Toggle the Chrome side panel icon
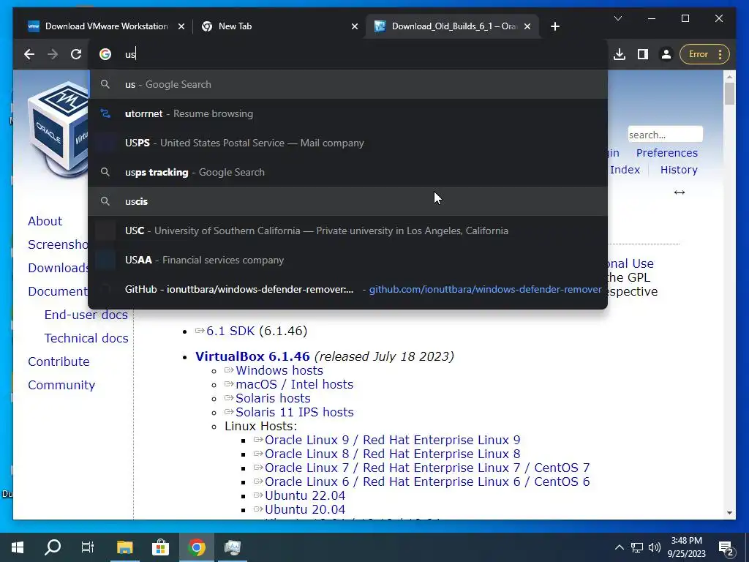The width and height of the screenshot is (749, 562). point(643,54)
